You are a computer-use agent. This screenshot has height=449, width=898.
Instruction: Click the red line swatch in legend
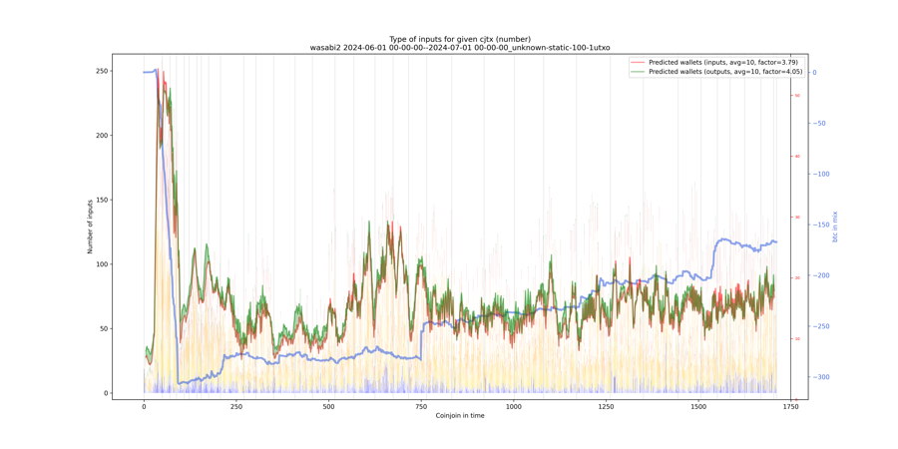point(638,63)
